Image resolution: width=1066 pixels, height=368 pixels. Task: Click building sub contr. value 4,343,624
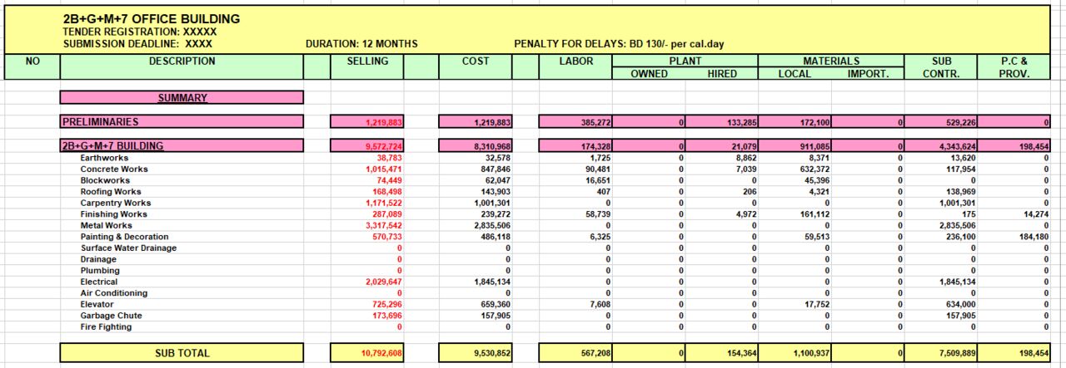[941, 146]
